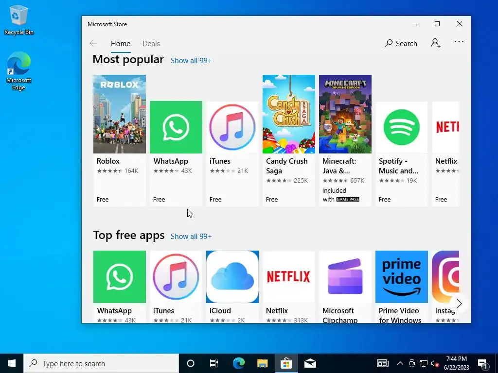Open News and interests taskbar icon
The height and width of the screenshot is (373, 498).
point(383,363)
